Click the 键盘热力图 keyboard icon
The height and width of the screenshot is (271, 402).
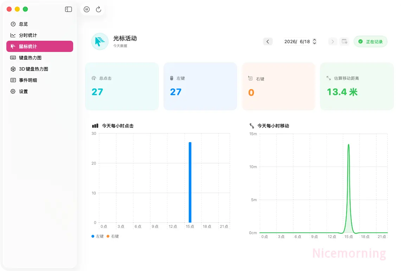click(13, 58)
